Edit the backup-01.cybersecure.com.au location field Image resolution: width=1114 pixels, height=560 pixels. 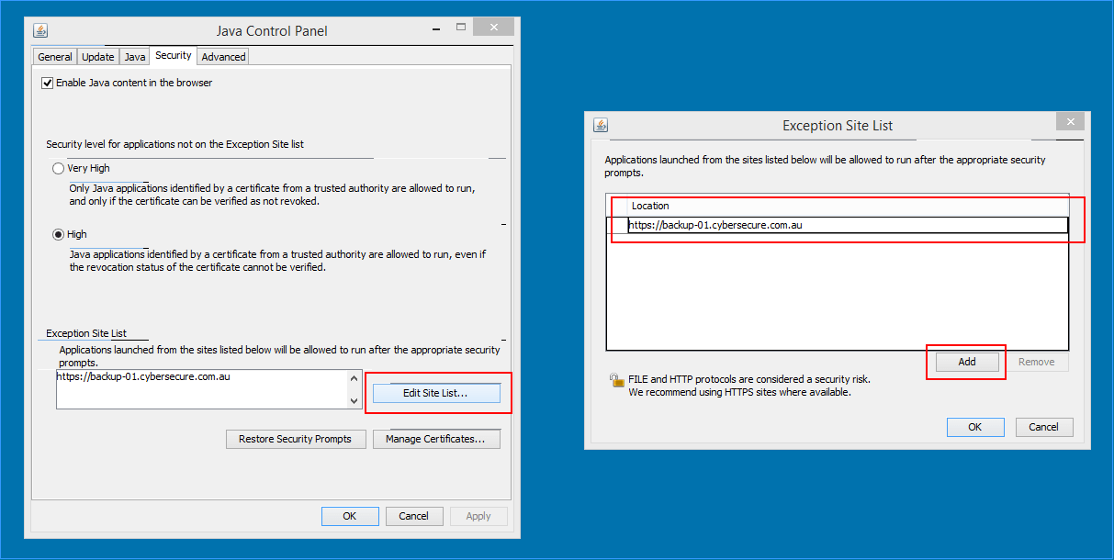[848, 225]
